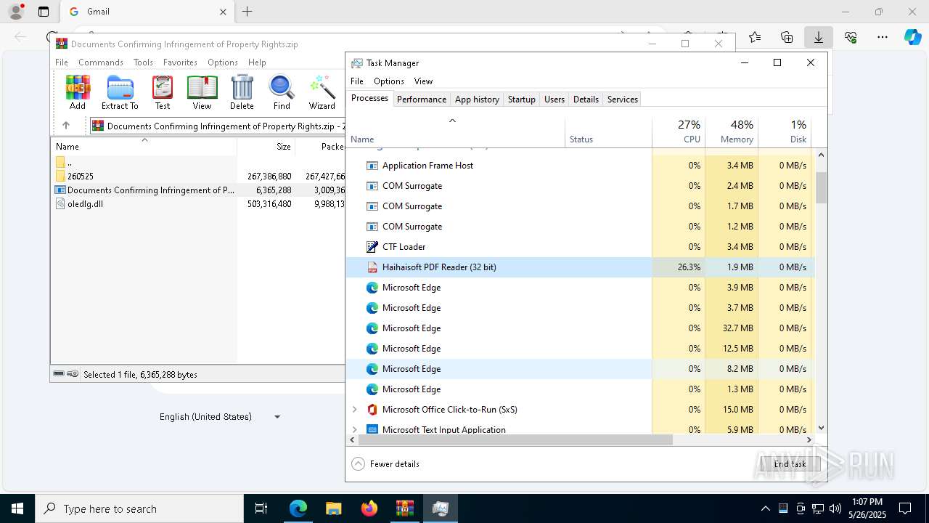Image resolution: width=929 pixels, height=523 pixels.
Task: Open the English (United States) language dropdown
Action: click(220, 417)
